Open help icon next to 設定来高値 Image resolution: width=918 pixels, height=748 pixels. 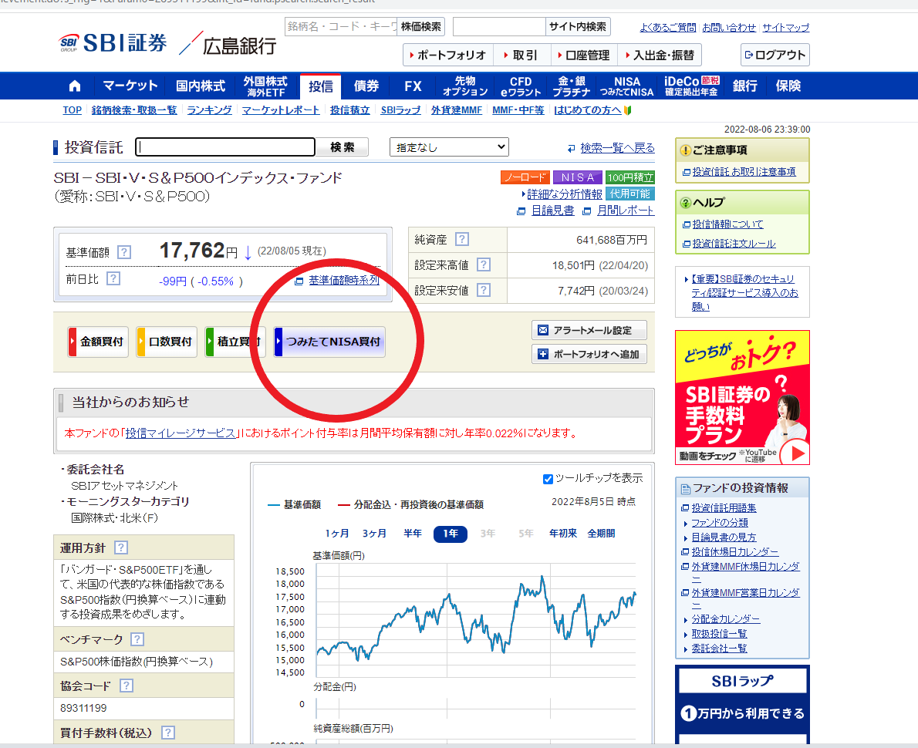[484, 264]
